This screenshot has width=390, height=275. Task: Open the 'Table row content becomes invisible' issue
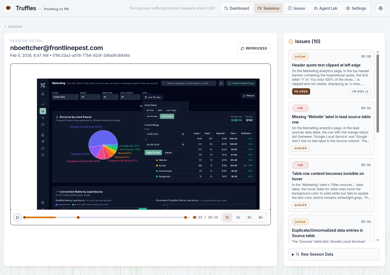coord(328,176)
